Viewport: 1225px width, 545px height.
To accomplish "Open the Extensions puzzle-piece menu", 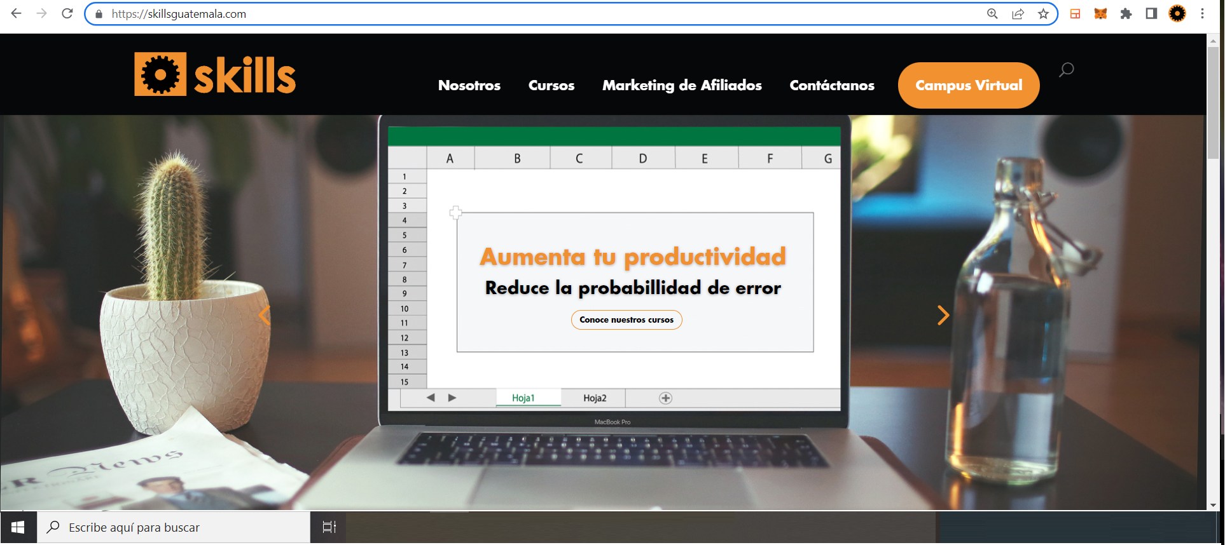I will (1126, 13).
